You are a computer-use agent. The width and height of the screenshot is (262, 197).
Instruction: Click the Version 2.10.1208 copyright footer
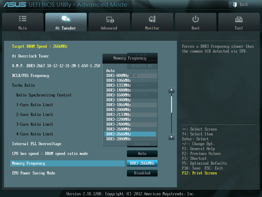(x=131, y=194)
